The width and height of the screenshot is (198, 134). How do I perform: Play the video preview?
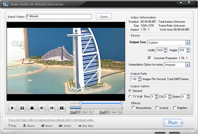point(12,108)
